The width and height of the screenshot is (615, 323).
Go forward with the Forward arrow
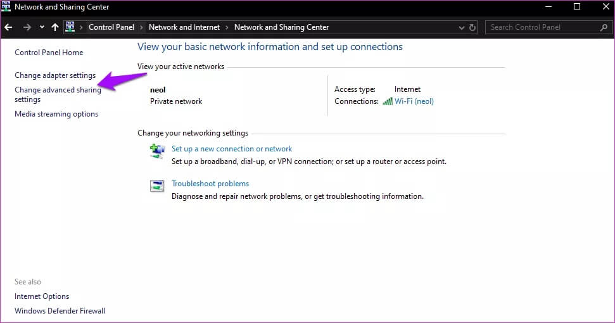(27, 27)
